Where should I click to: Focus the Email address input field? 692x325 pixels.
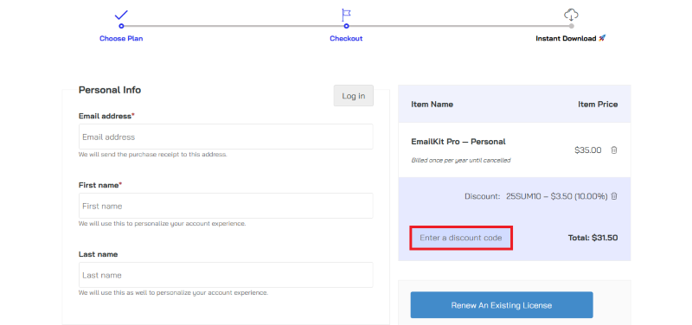(x=226, y=137)
